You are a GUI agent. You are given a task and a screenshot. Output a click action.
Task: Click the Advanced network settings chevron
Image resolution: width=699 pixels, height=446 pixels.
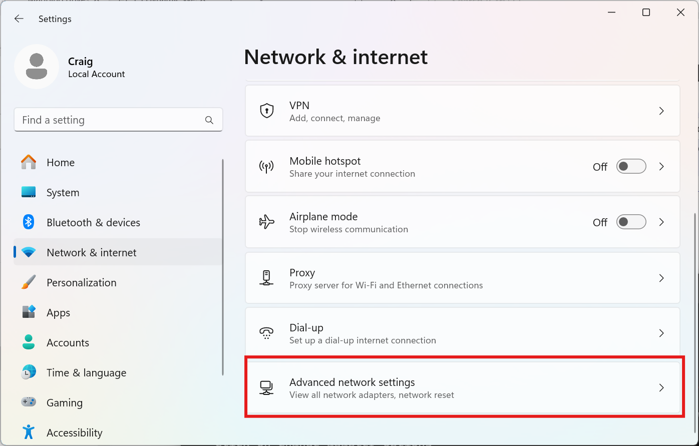click(661, 387)
